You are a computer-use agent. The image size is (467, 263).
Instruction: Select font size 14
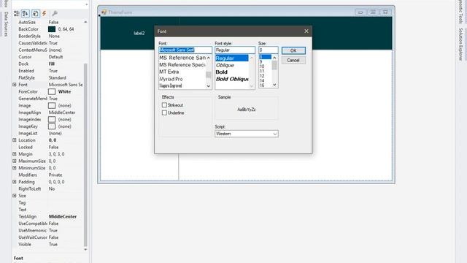262,80
